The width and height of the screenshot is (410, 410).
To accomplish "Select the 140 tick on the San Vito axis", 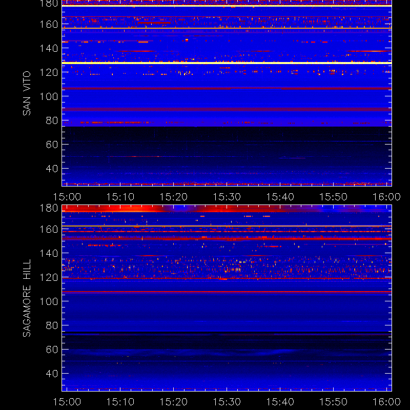I will coord(49,48).
